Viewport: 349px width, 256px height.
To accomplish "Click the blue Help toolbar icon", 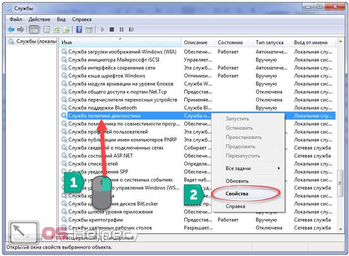I will click(79, 29).
